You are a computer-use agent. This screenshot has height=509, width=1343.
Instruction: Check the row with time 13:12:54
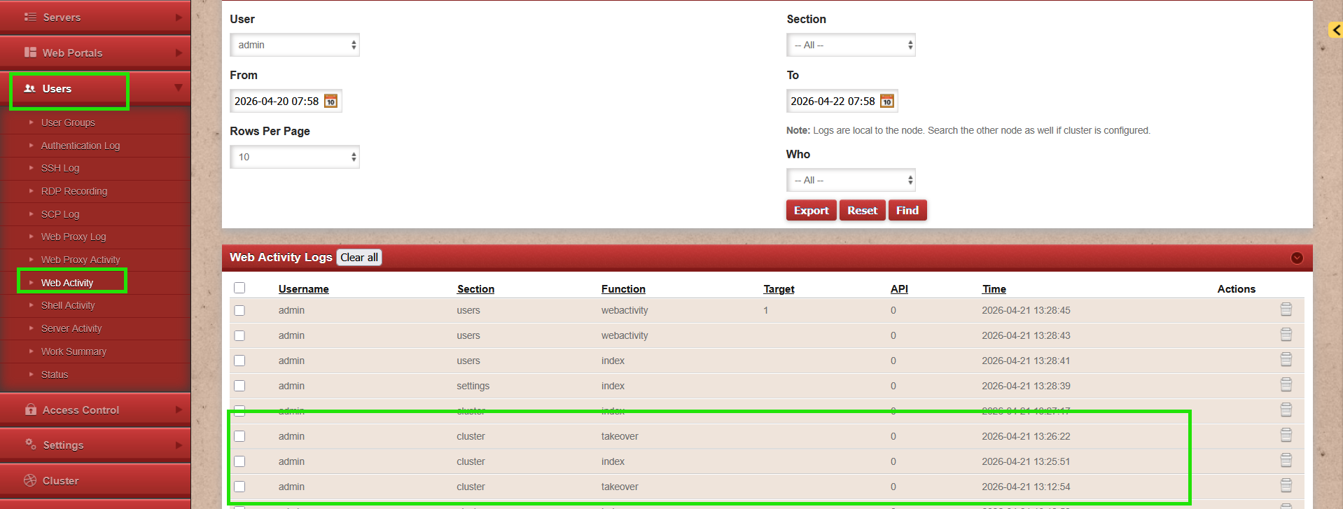click(x=239, y=487)
